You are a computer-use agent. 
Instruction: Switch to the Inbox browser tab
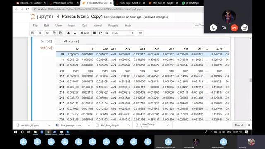click(x=30, y=3)
